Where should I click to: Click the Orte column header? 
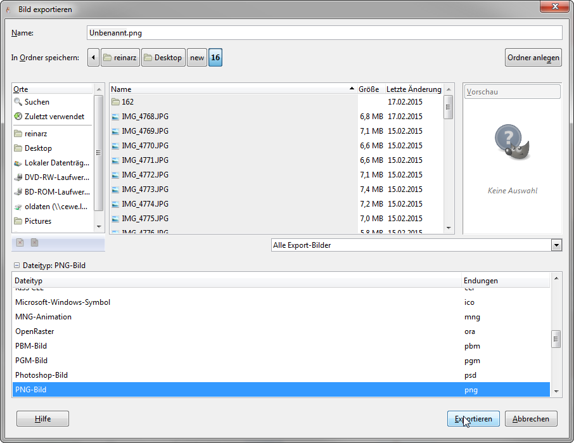53,89
